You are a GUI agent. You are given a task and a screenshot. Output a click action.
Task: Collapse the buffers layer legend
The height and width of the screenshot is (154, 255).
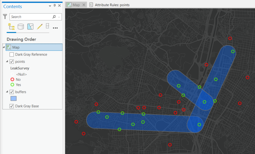click(7, 92)
